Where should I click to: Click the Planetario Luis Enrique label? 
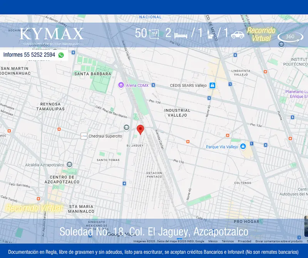(296, 94)
